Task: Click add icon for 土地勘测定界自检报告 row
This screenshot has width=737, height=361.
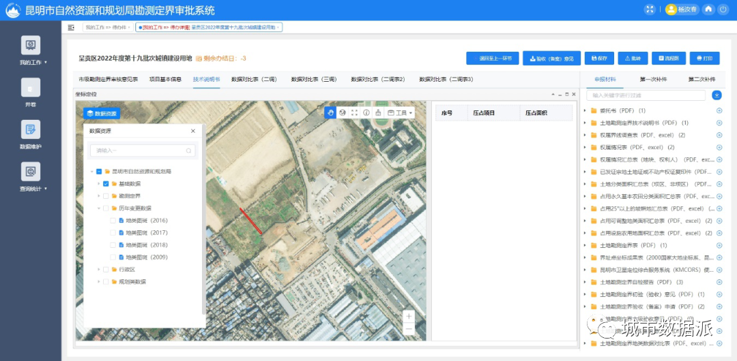Action: (x=719, y=282)
